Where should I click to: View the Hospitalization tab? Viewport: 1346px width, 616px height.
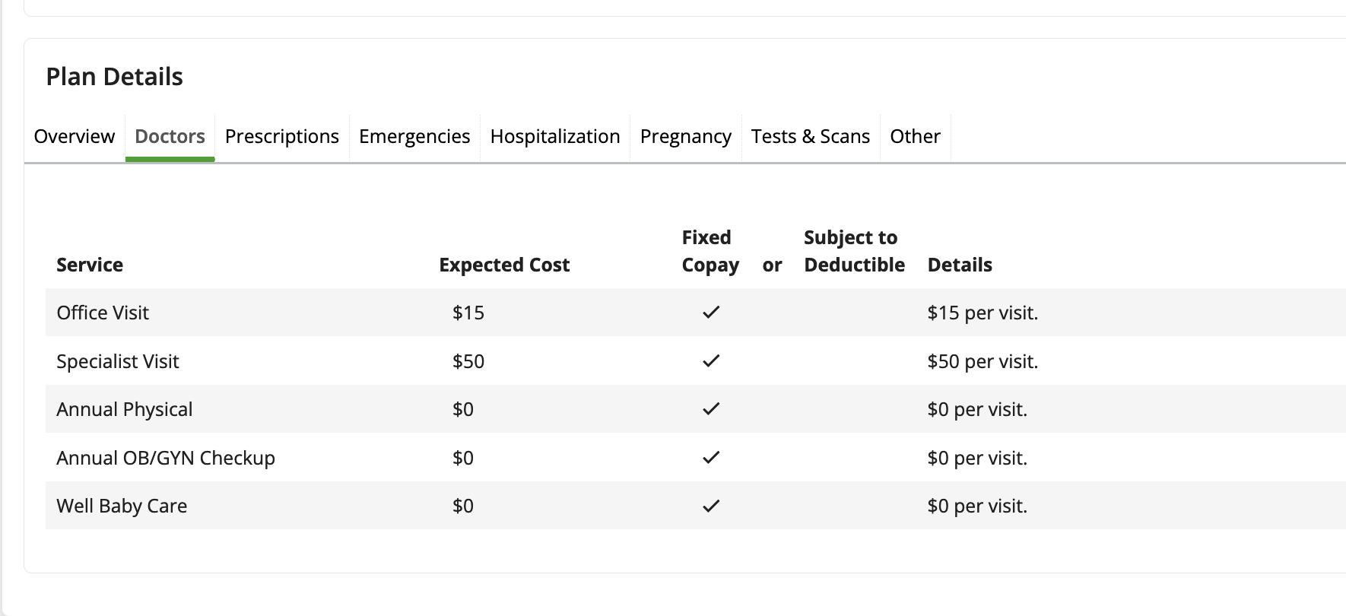pyautogui.click(x=555, y=137)
